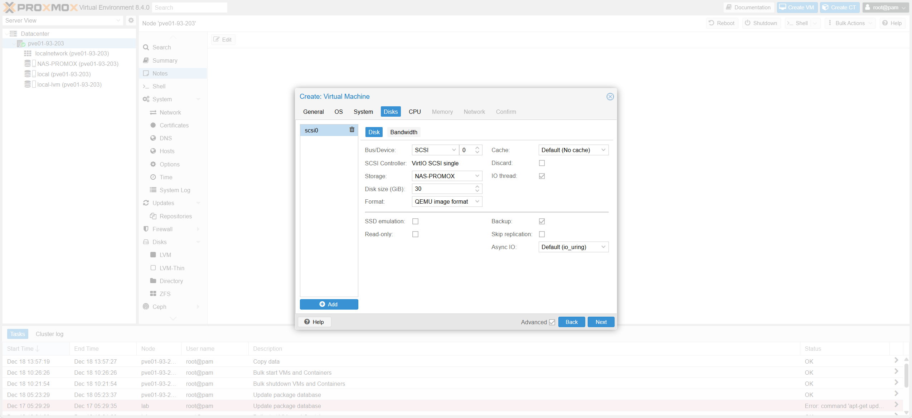This screenshot has width=912, height=418.
Task: Switch to the Bandwidth tab
Action: [404, 132]
